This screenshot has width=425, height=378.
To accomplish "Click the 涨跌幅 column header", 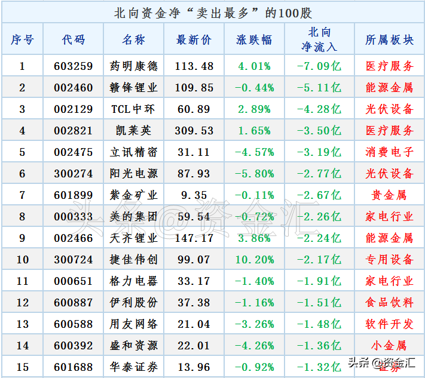I will pos(254,40).
